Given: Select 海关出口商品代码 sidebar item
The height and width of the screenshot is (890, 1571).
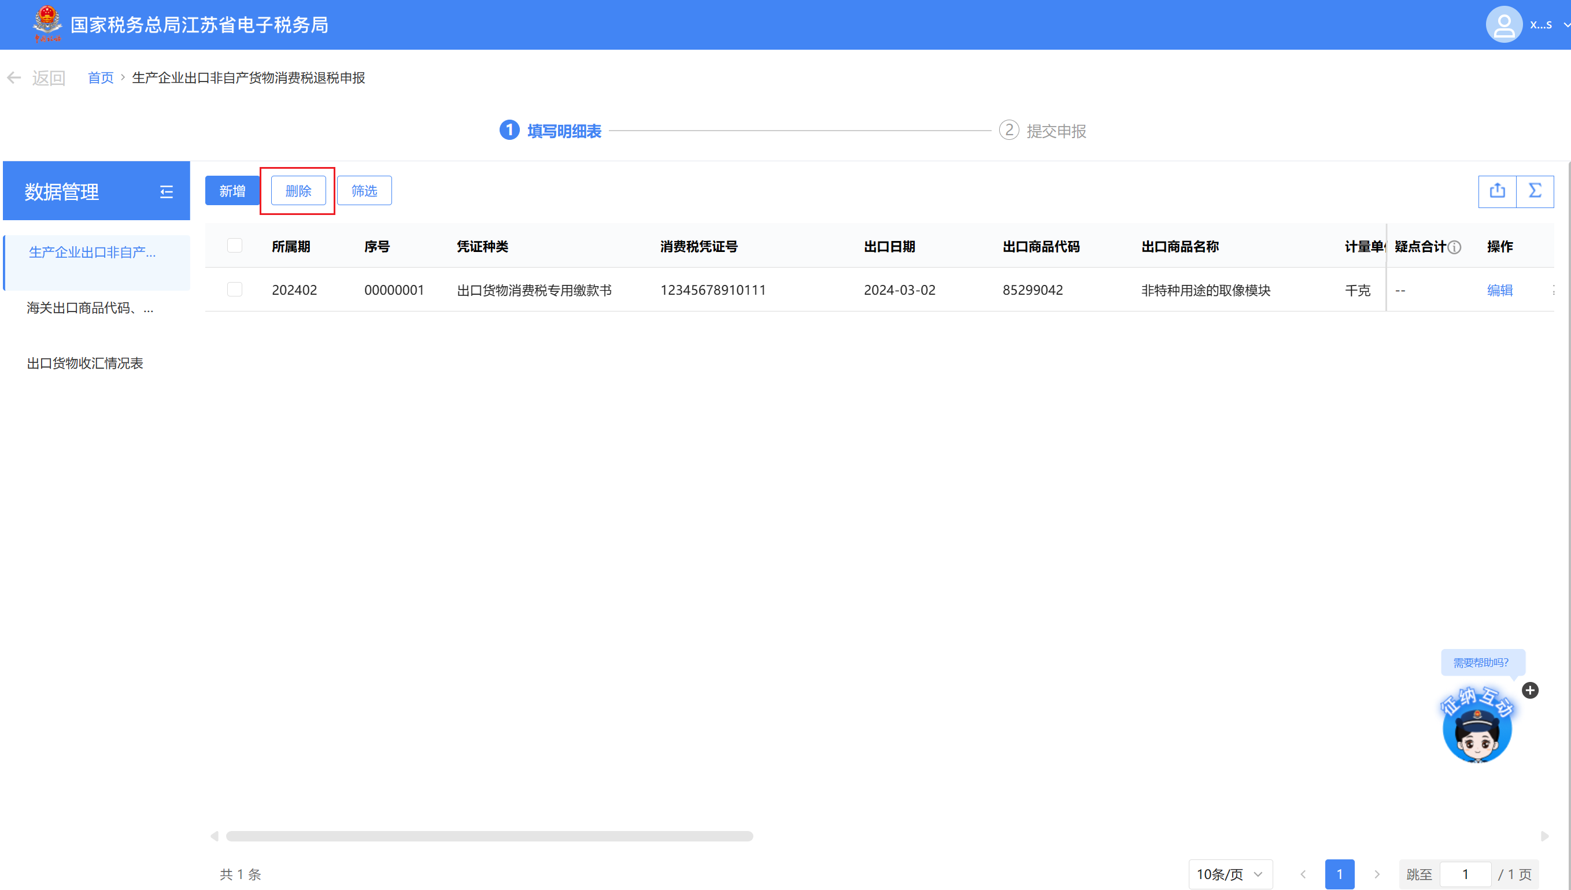Looking at the screenshot, I should click(90, 308).
